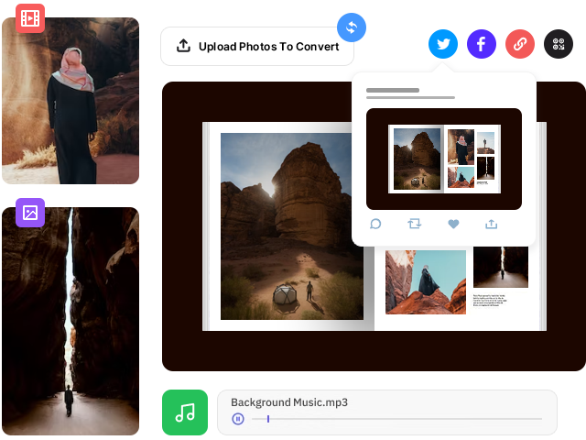This screenshot has width=586, height=440.
Task: Share via the Facebook icon
Action: [x=482, y=44]
